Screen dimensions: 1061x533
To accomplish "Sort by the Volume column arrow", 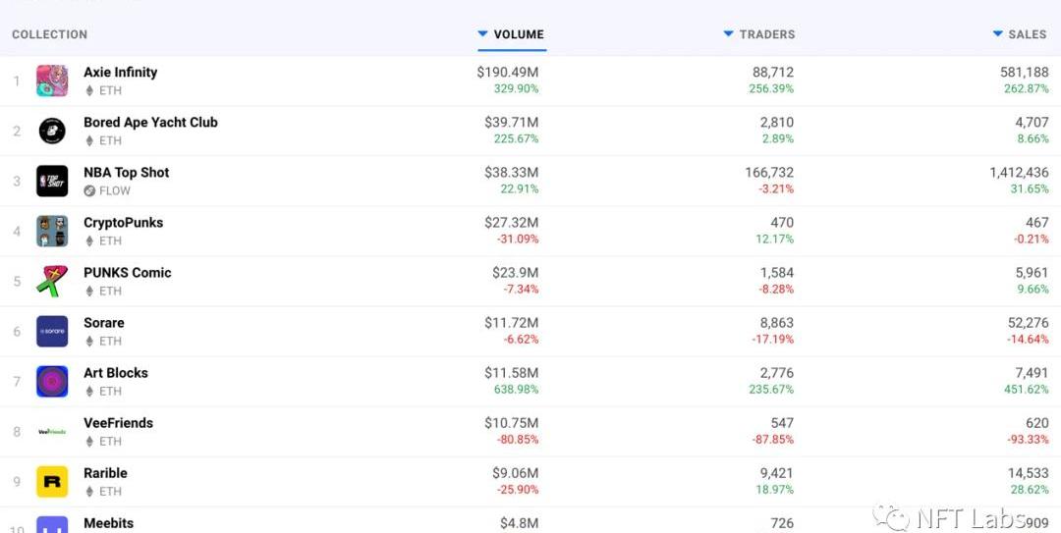I will (x=482, y=33).
